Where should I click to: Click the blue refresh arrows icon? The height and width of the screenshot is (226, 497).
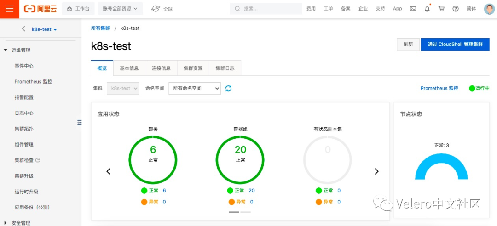(228, 88)
